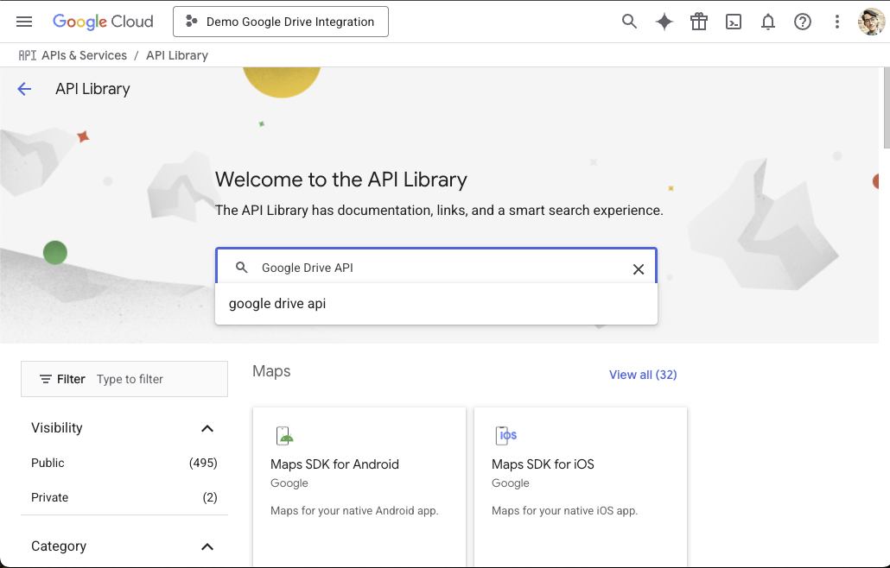Open the help question mark menu
This screenshot has width=890, height=568.
click(803, 22)
